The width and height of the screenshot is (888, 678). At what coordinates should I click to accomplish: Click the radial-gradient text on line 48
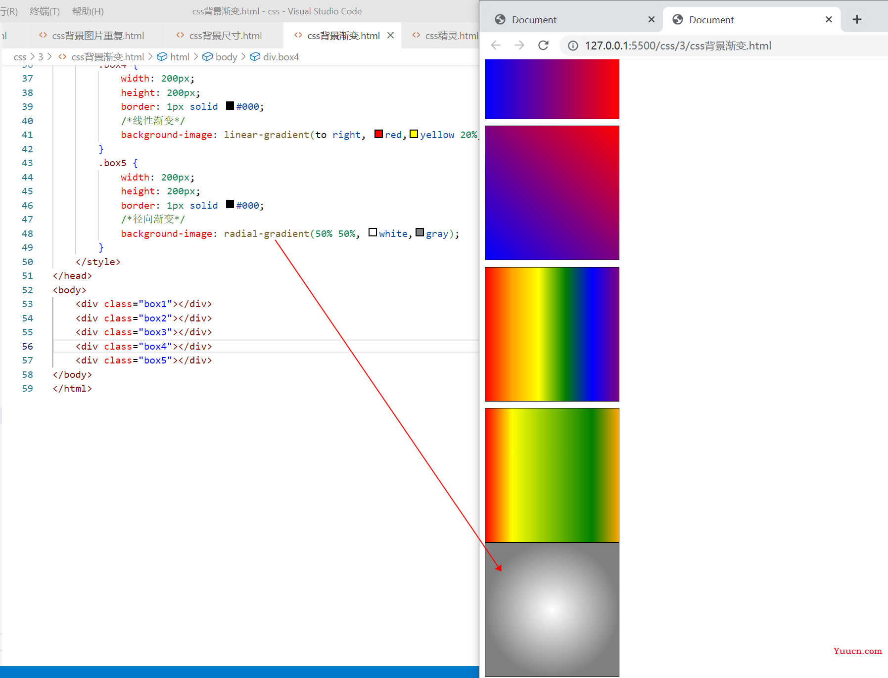pyautogui.click(x=266, y=233)
